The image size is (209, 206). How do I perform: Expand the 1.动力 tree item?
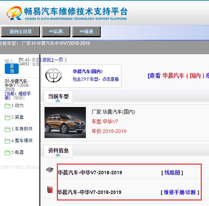click(x=18, y=106)
